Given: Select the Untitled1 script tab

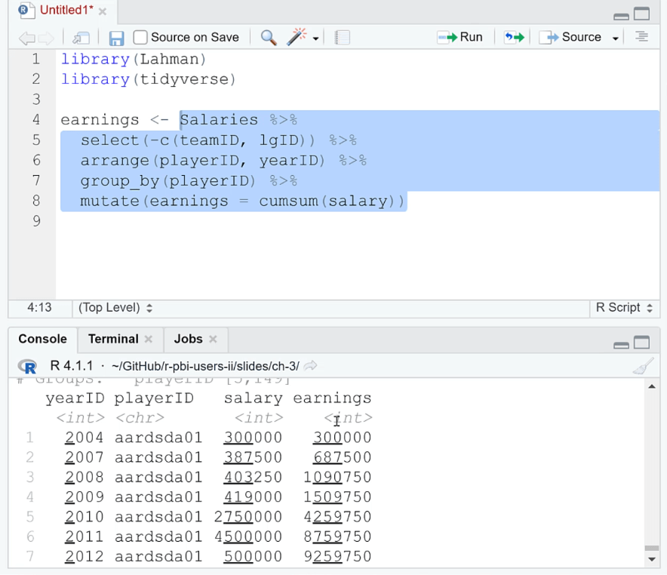Looking at the screenshot, I should click(x=66, y=10).
